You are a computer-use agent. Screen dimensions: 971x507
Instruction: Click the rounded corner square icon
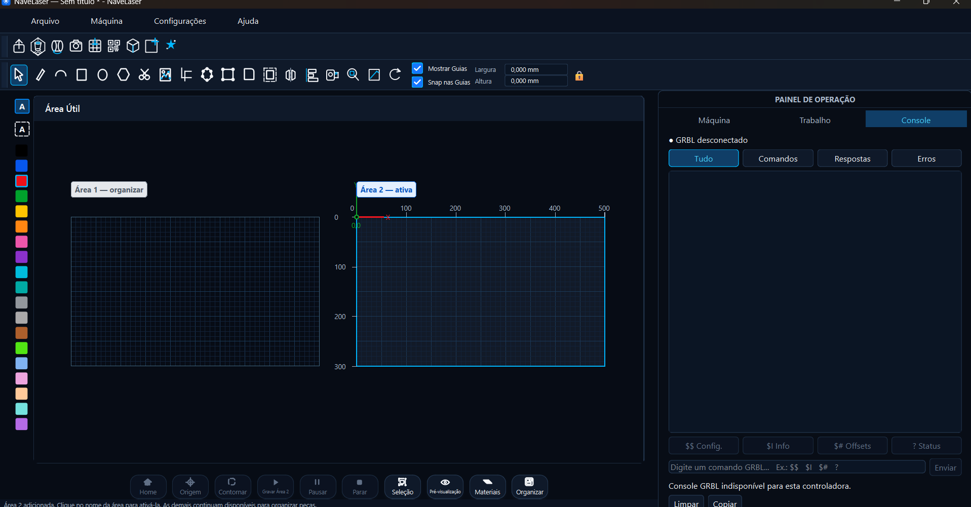pyautogui.click(x=249, y=75)
